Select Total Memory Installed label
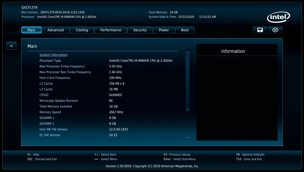The width and height of the screenshot is (304, 172). (x=56, y=106)
